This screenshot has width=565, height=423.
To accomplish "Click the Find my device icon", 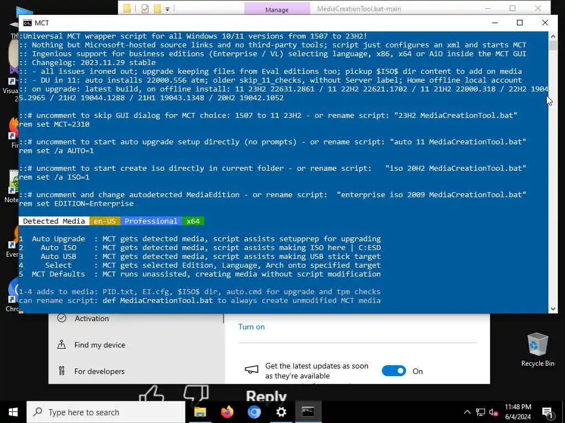I will click(x=62, y=345).
